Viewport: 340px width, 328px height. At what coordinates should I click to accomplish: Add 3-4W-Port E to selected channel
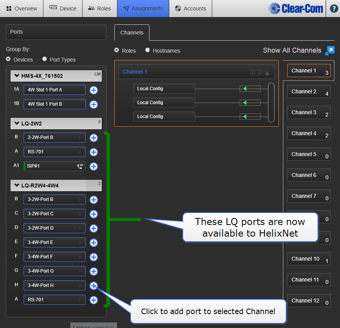[94, 243]
